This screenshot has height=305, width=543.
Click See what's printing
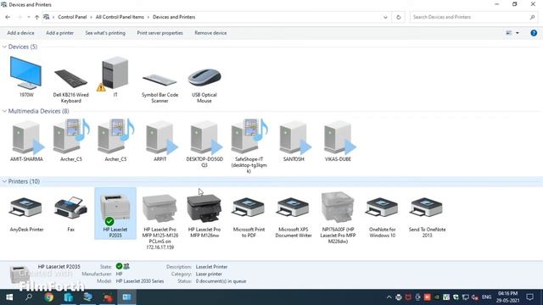[x=105, y=33]
